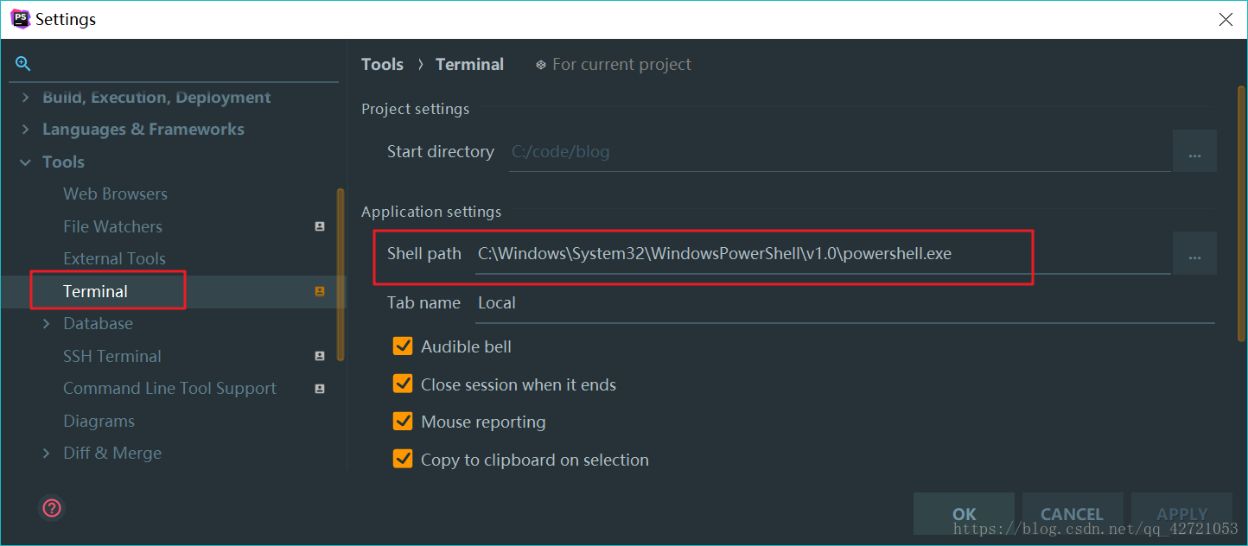Select External Tools in the sidebar
Screen dimensions: 1248x546
114,259
